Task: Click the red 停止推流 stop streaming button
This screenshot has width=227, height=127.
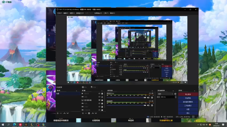Action: click(188, 94)
